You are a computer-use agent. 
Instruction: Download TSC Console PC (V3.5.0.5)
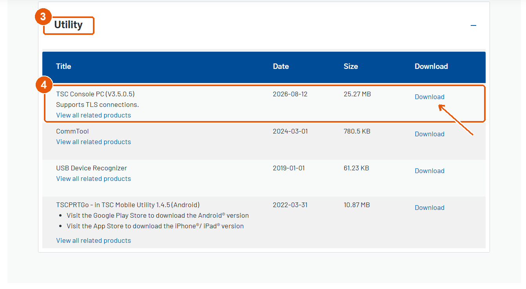[430, 97]
